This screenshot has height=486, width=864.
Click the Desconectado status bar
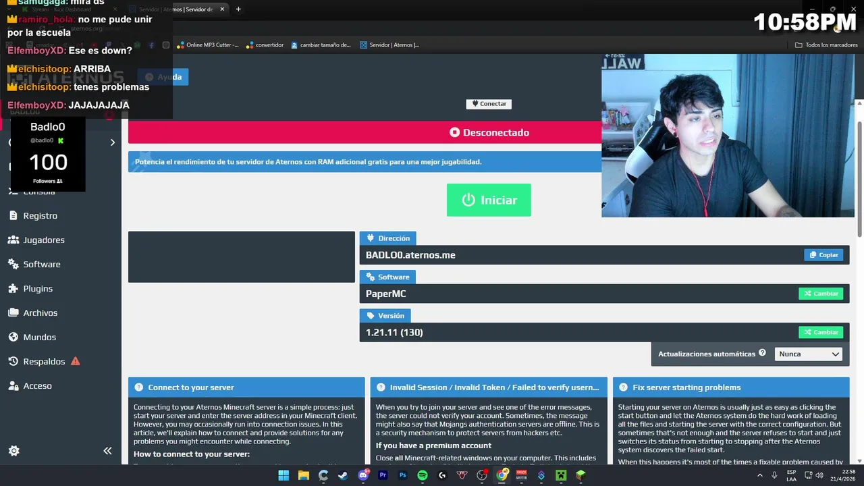[x=364, y=132]
